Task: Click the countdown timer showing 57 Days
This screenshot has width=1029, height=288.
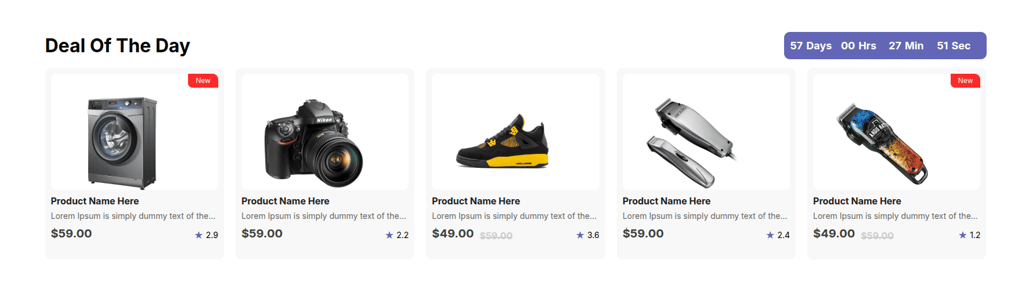Action: (x=884, y=46)
